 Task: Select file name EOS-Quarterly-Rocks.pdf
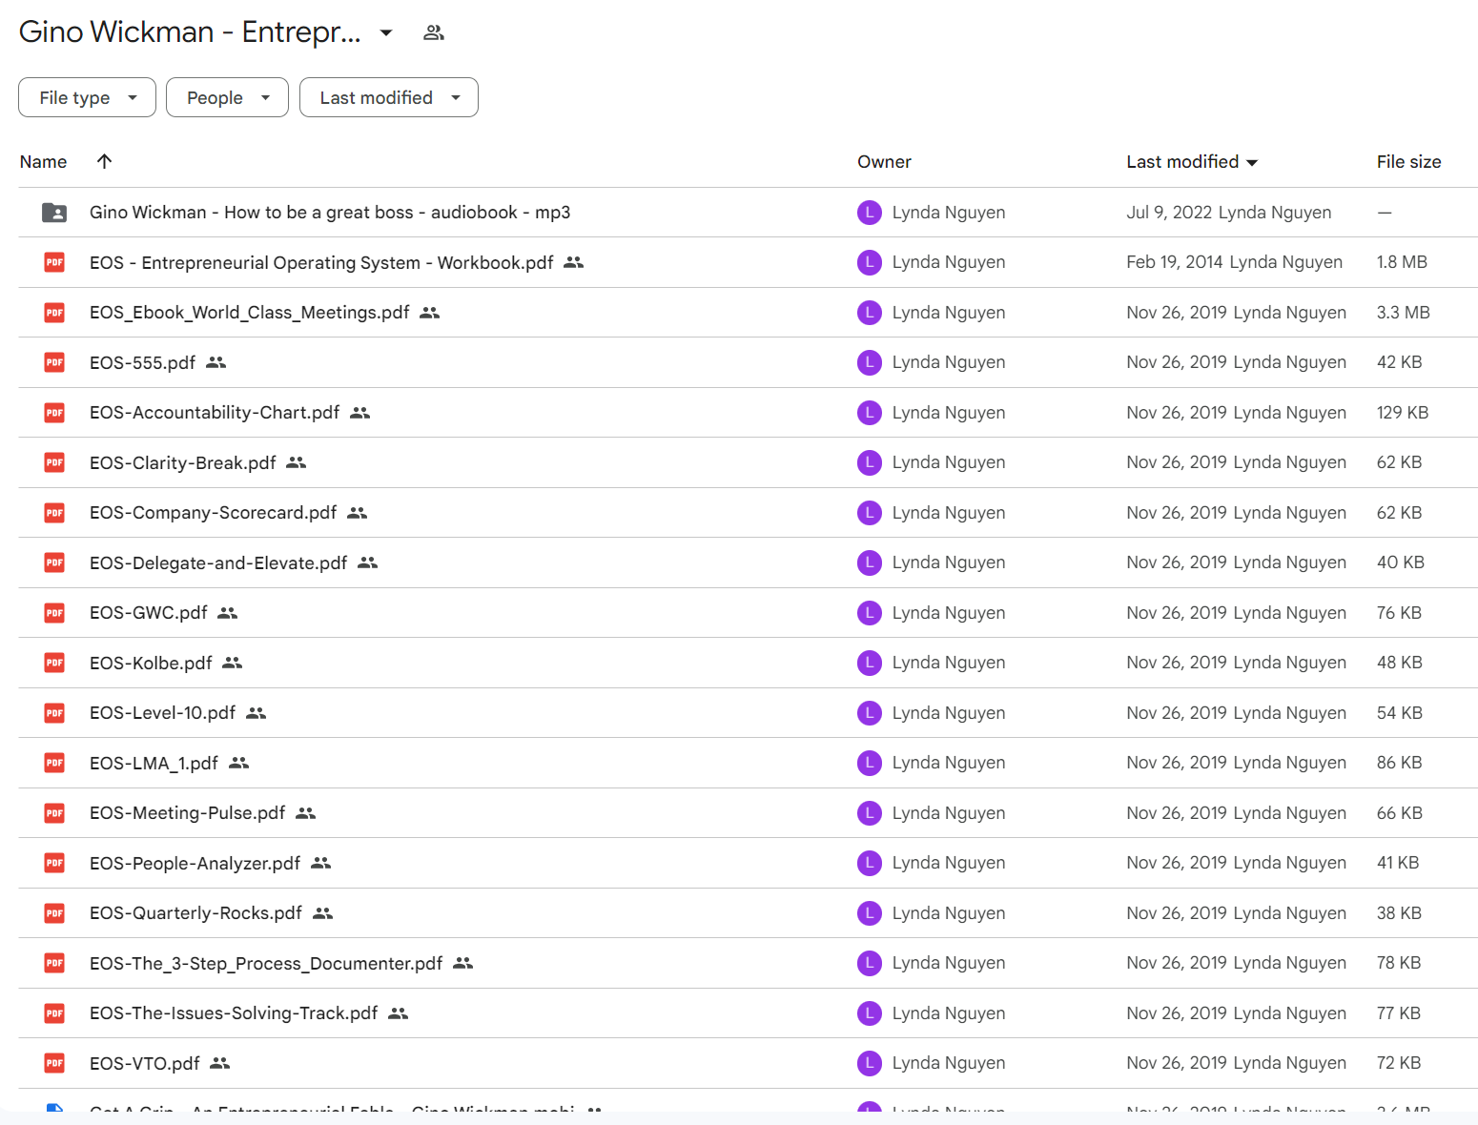click(196, 913)
